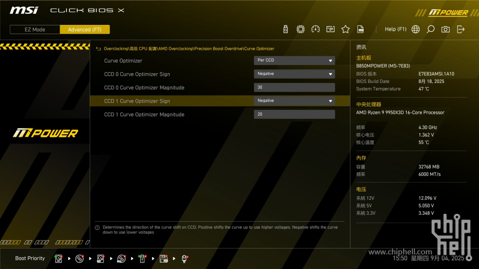Click the 12.096 V system voltage value
479x269 pixels.
427,198
